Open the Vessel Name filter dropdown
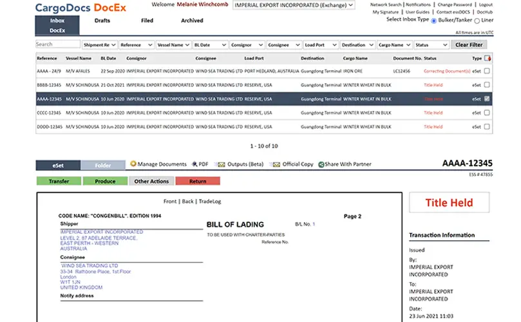521x322 pixels. 173,45
